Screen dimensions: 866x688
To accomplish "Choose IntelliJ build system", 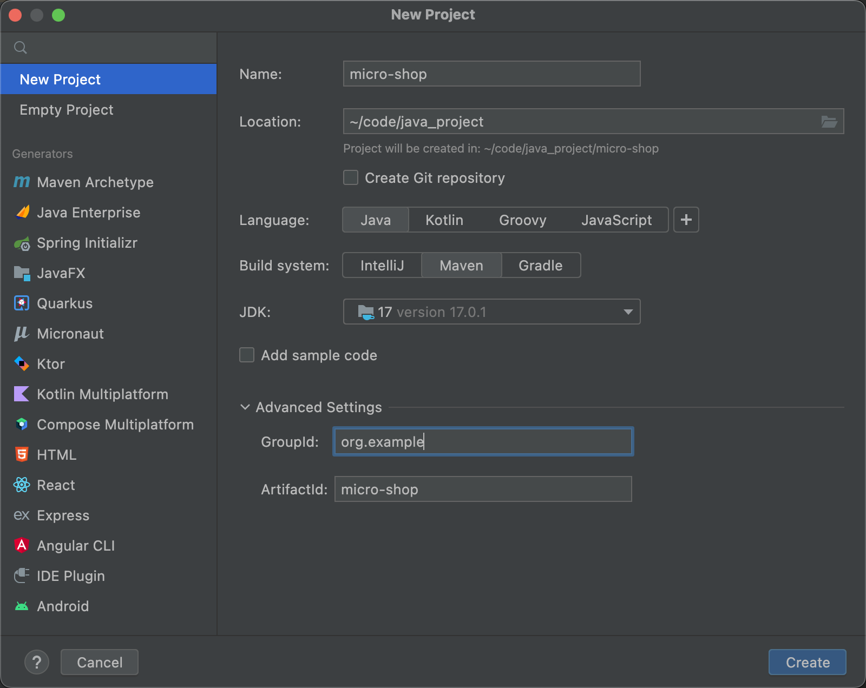I will [x=382, y=266].
